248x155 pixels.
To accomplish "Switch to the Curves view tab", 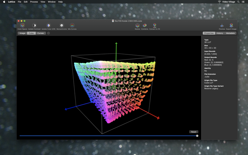I will [x=40, y=33].
